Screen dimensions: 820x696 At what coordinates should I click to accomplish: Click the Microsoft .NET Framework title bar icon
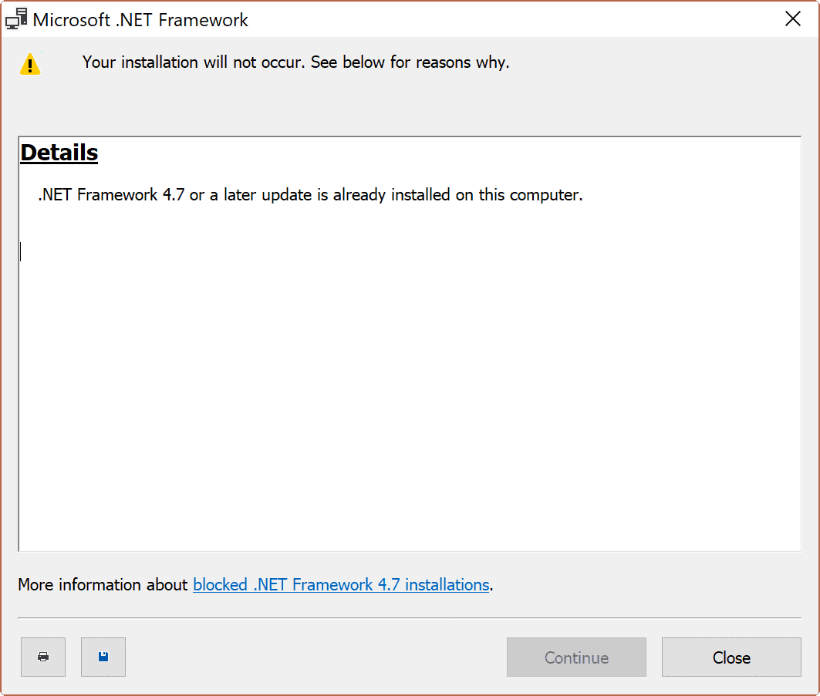pyautogui.click(x=15, y=18)
